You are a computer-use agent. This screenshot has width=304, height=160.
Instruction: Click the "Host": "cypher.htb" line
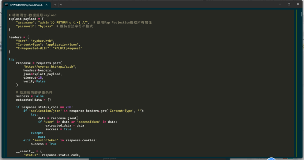[x=35, y=41]
